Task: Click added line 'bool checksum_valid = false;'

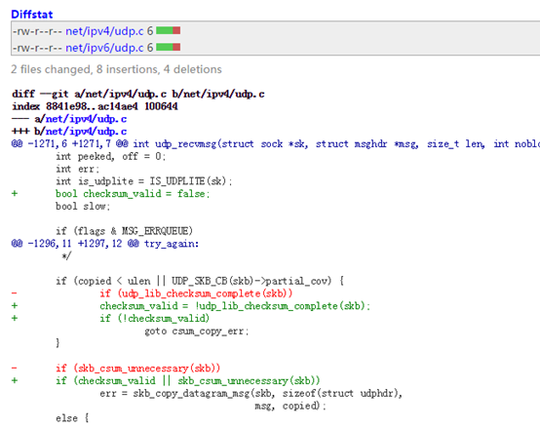Action: (x=133, y=194)
